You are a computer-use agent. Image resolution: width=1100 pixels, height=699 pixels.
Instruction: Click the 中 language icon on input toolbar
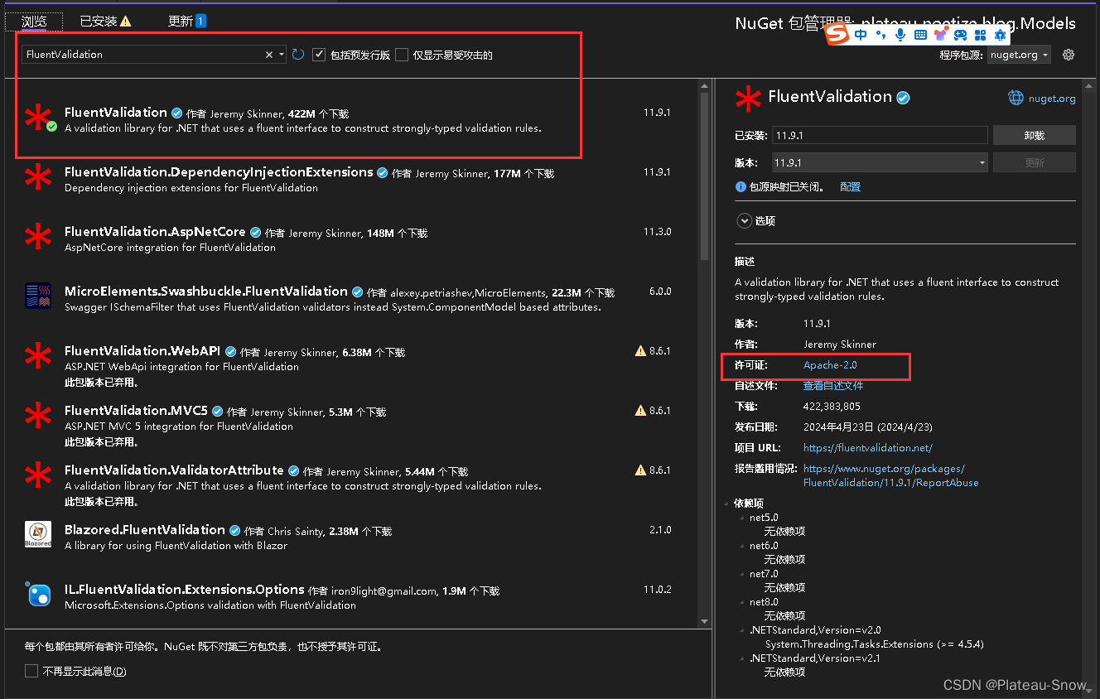point(861,35)
